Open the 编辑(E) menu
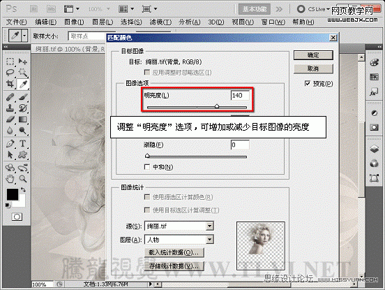385x290 pixels. 45,22
